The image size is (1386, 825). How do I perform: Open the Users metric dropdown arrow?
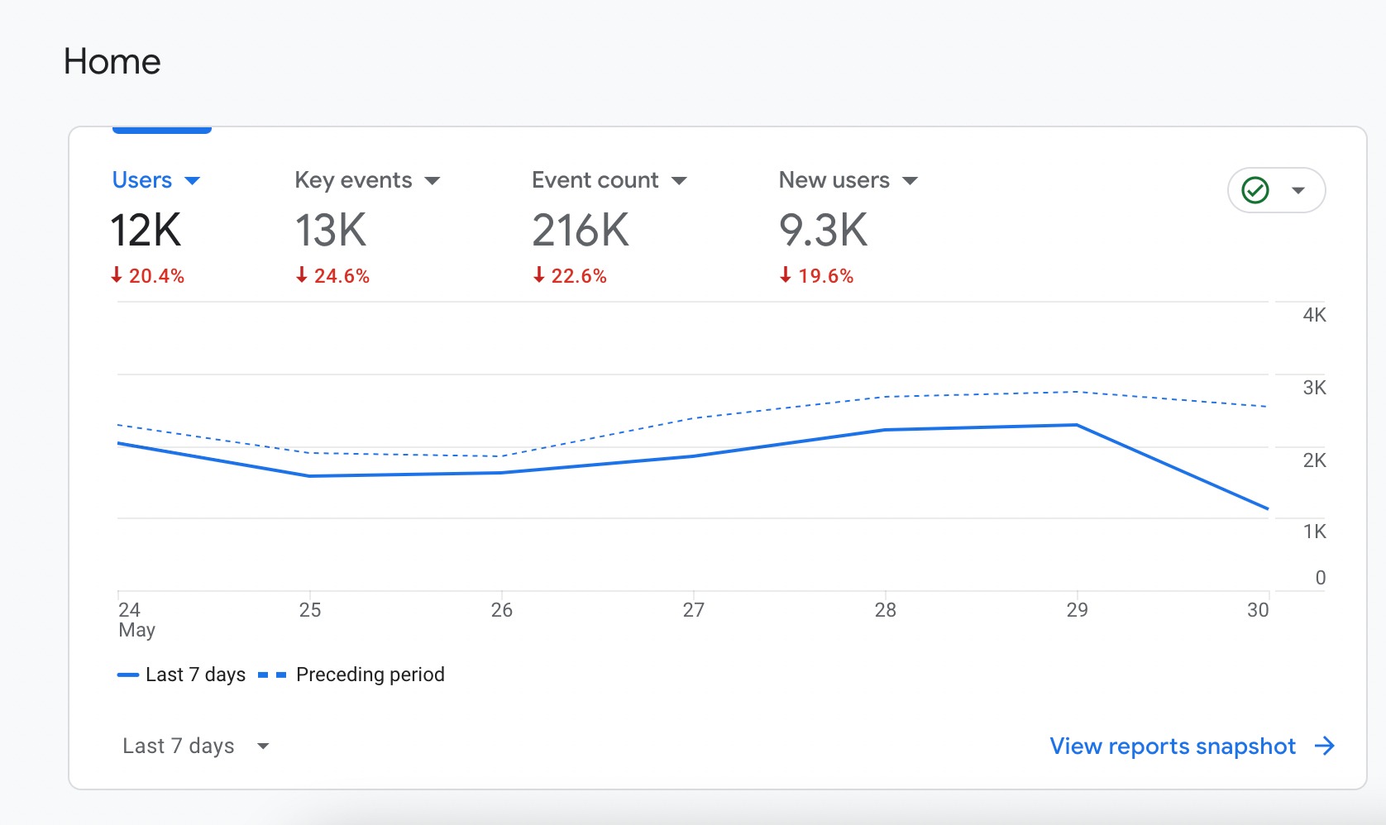pos(193,181)
